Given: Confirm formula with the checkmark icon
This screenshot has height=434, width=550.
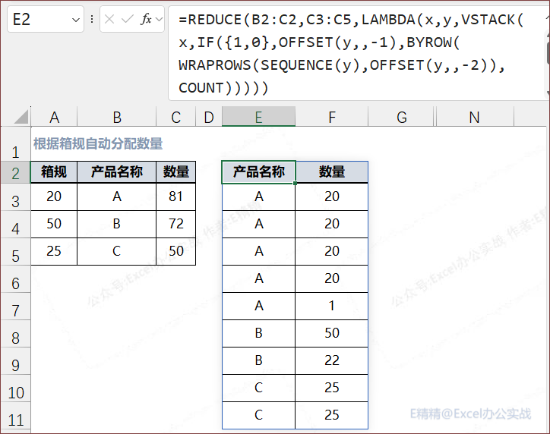Looking at the screenshot, I should pyautogui.click(x=127, y=19).
